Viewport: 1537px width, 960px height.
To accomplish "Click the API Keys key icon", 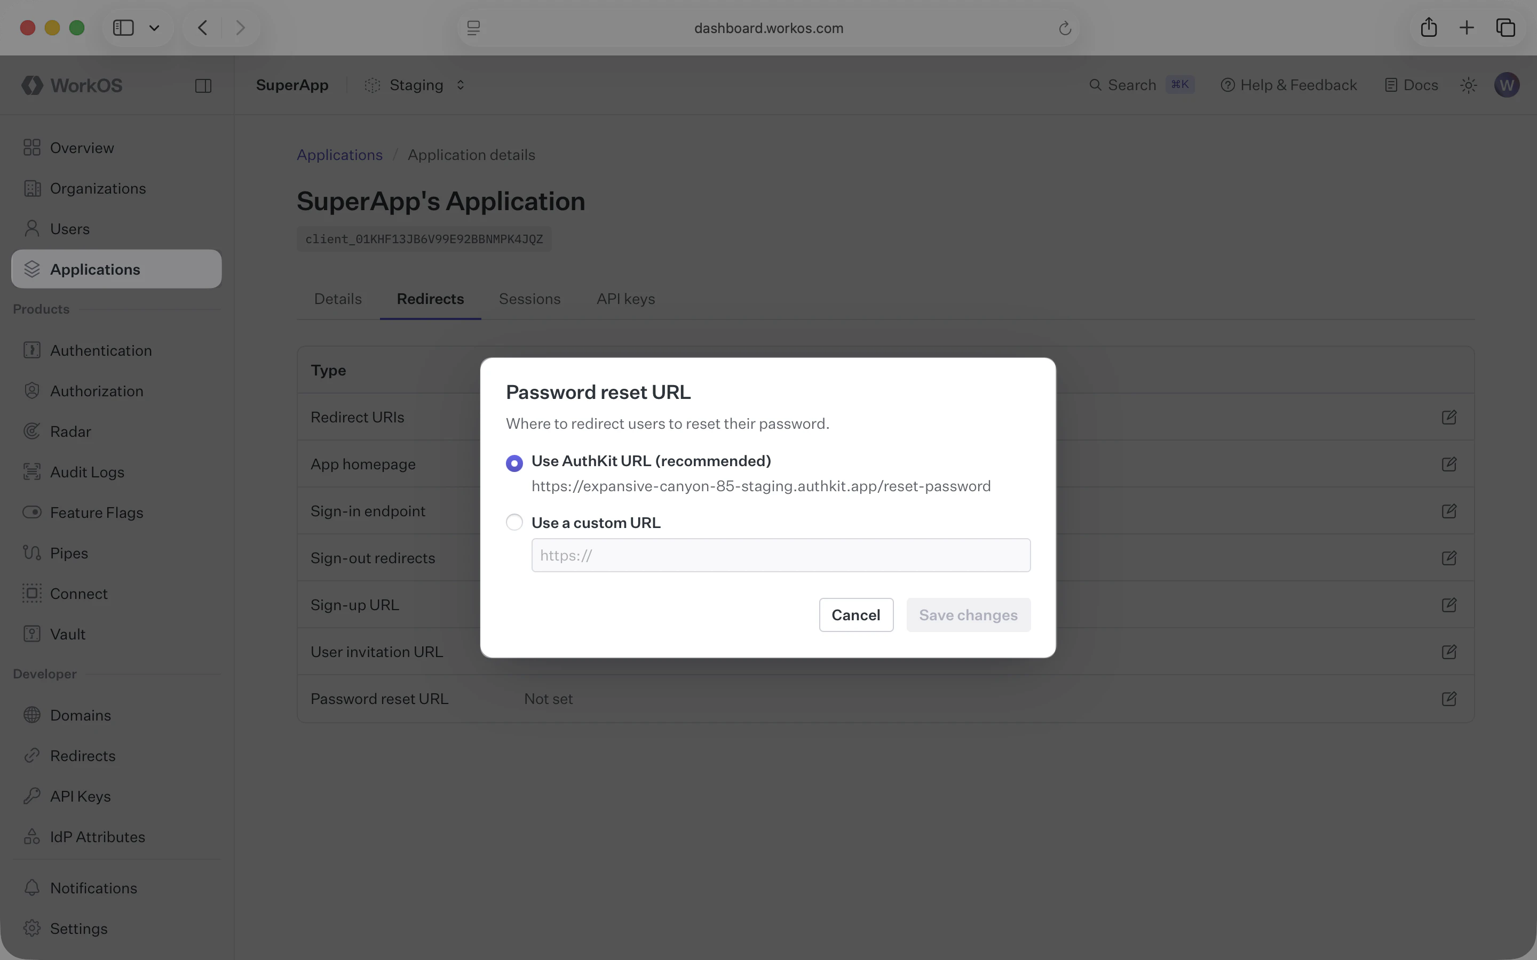I will tap(32, 796).
